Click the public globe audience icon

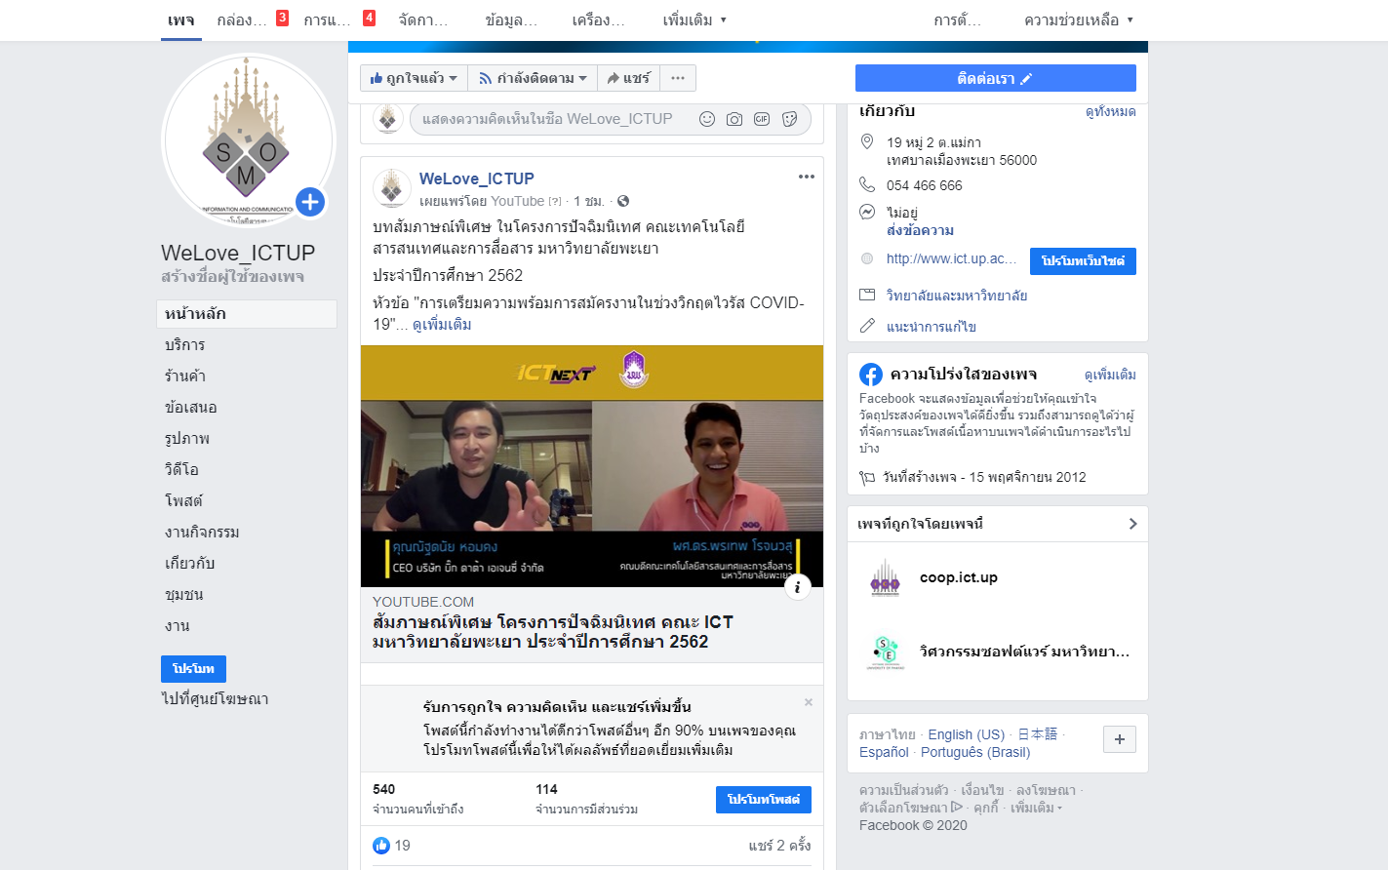[x=623, y=201]
